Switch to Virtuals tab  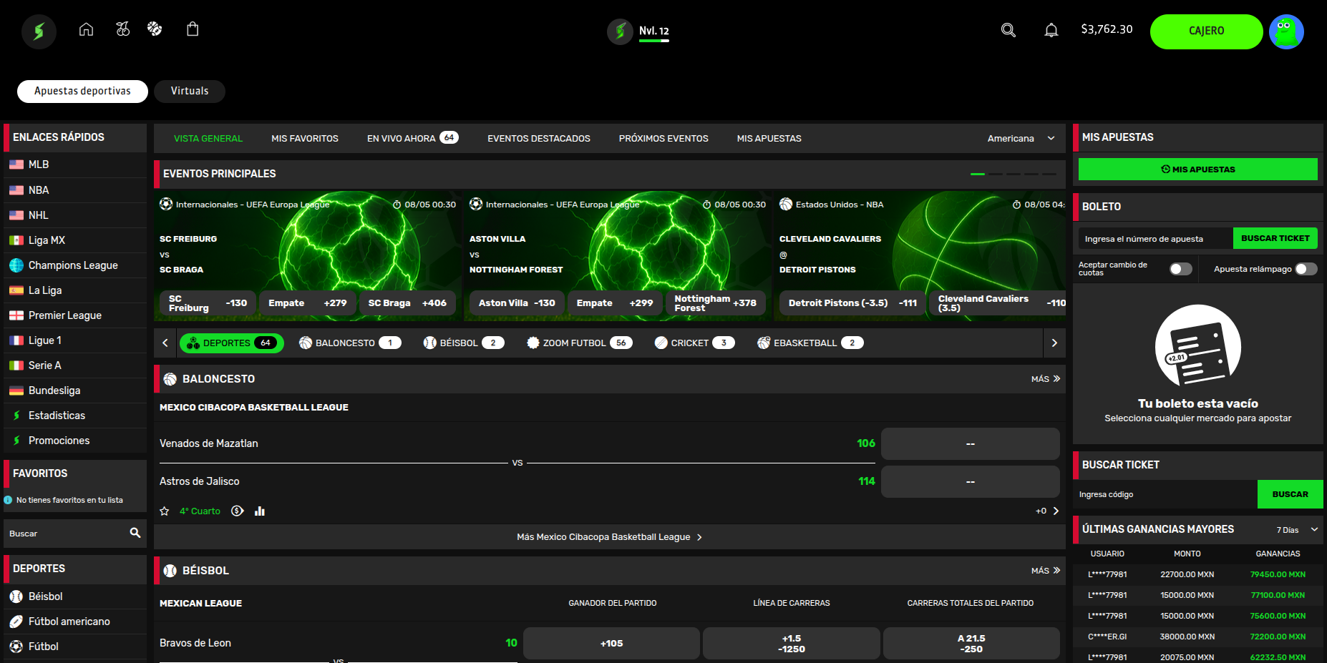190,91
